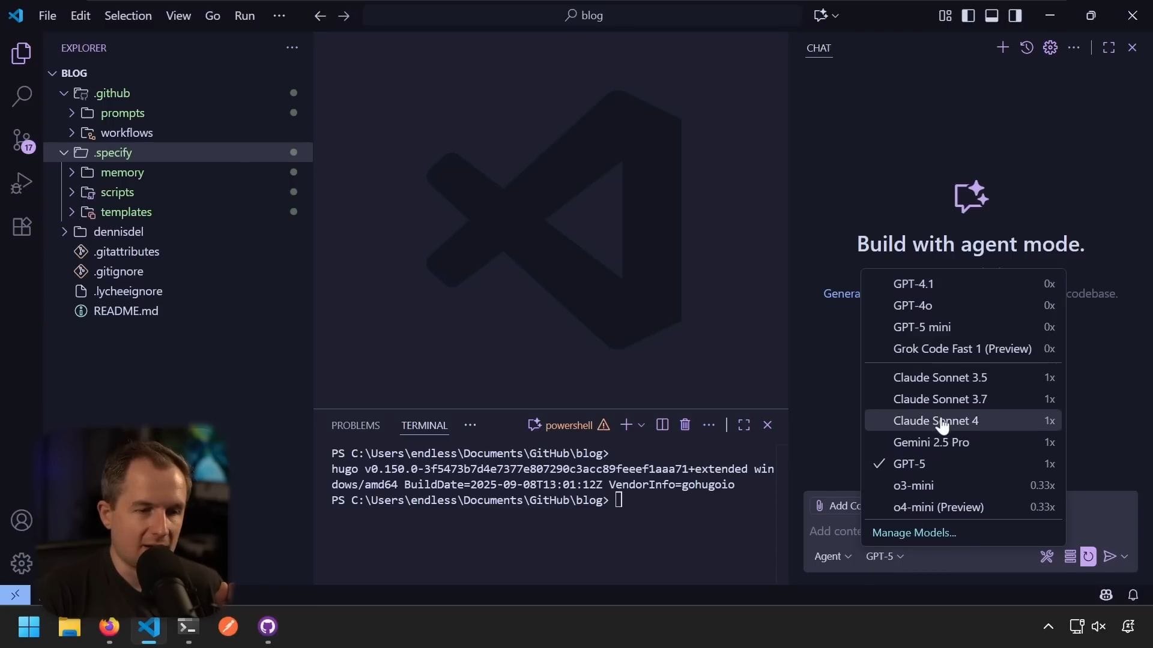This screenshot has height=648, width=1153.
Task: Click Manage Models link
Action: (x=914, y=533)
